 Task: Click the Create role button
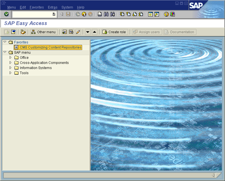coord(114,32)
